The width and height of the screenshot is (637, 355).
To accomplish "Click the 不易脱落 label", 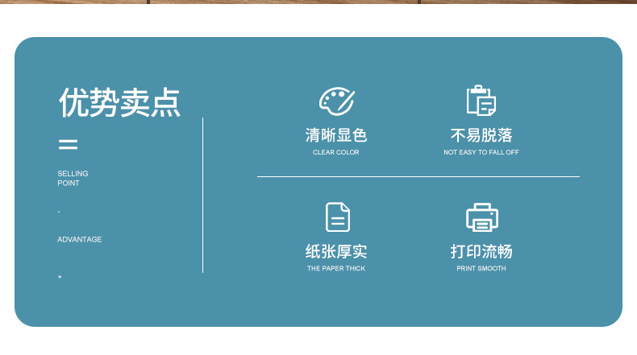I will [x=481, y=135].
